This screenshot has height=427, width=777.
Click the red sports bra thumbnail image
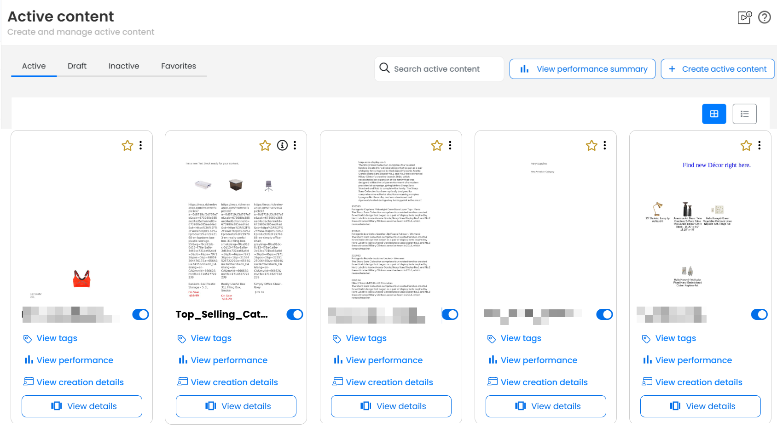click(82, 279)
